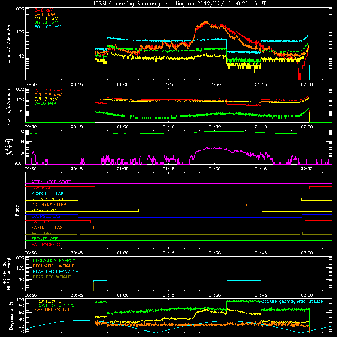This screenshot has height=337, width=337.
Task: Select the GAP_FLAG label
Action: tap(42, 187)
